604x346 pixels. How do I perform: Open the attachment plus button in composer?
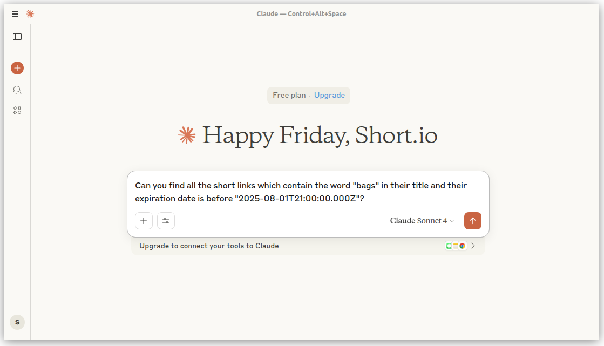[144, 221]
